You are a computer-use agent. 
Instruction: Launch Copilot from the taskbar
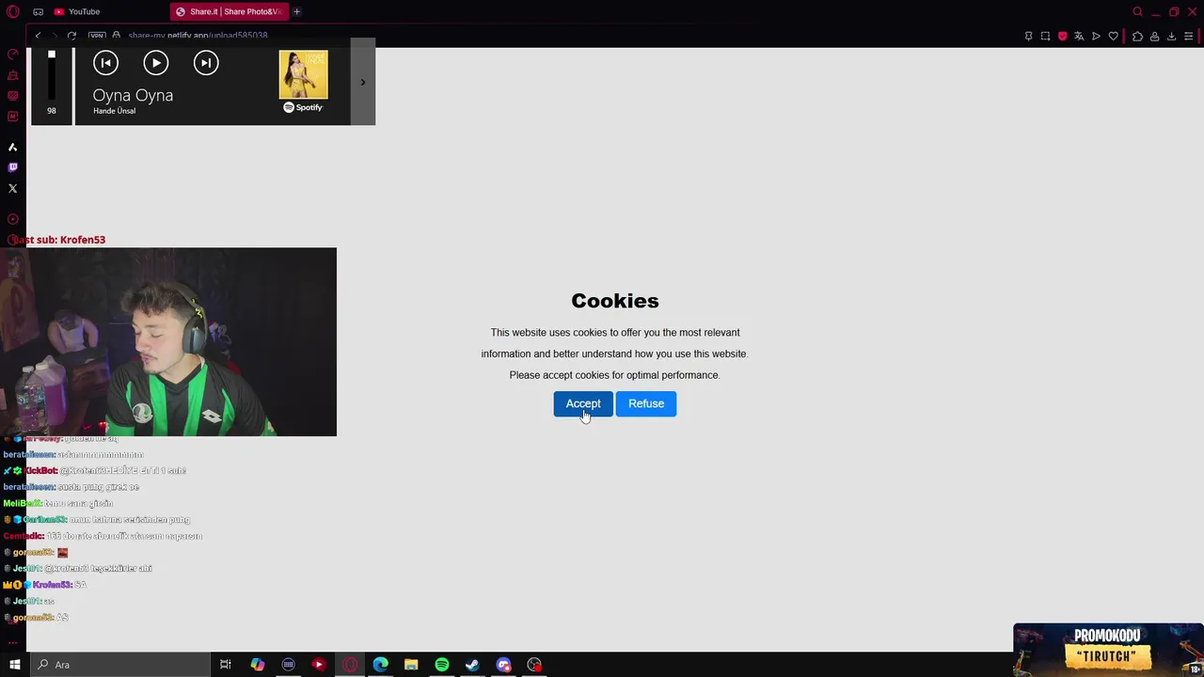[x=257, y=665]
